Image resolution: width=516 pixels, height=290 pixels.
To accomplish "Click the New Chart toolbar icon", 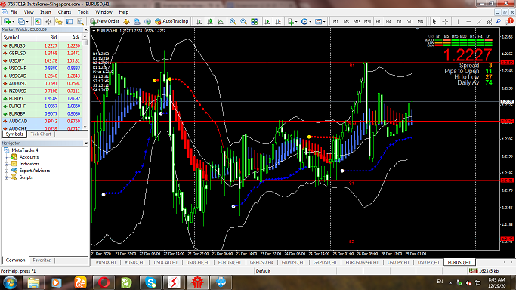I will click(x=7, y=21).
